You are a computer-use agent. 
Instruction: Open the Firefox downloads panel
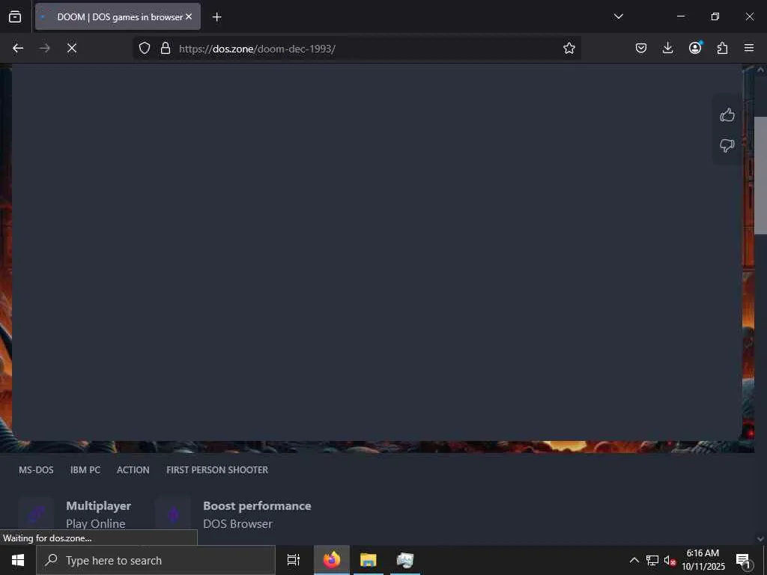667,48
